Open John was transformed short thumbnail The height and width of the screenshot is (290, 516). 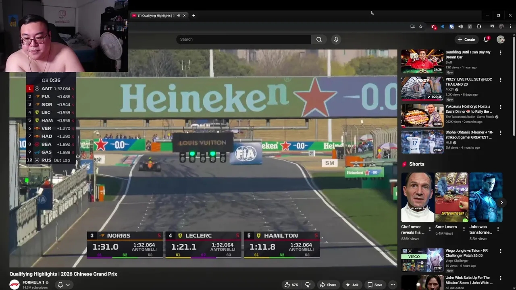[486, 197]
